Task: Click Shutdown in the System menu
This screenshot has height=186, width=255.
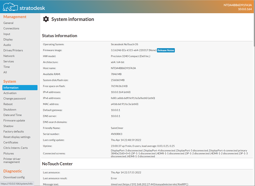Action: pyautogui.click(x=10, y=110)
